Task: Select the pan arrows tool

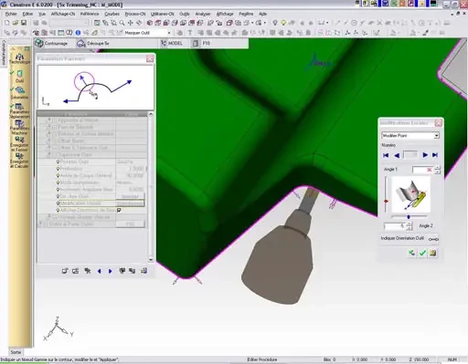Action: (131, 23)
